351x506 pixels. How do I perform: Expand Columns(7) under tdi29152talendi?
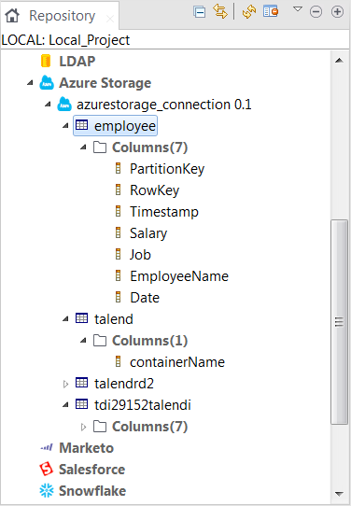pos(83,427)
